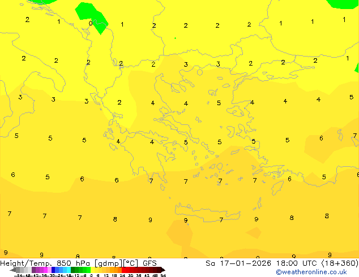
Task: Select the 'Height/Temp. 850 hPa' chart title
Action: pos(45,263)
